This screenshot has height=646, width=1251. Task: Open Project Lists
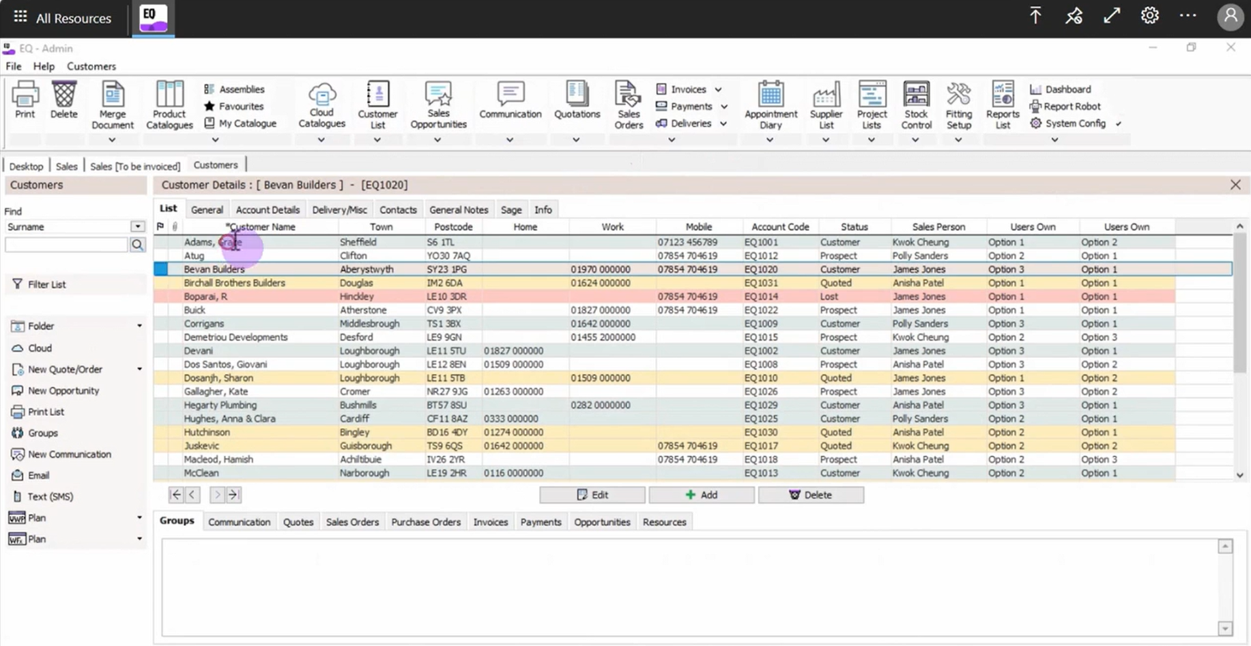pyautogui.click(x=872, y=105)
